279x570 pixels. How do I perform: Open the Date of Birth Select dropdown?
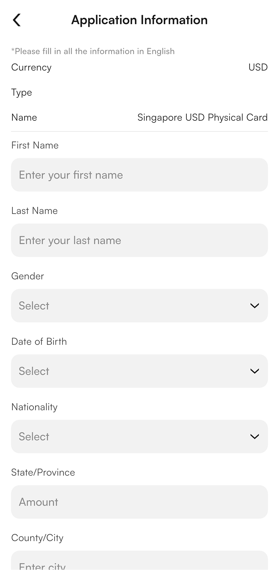pos(139,371)
